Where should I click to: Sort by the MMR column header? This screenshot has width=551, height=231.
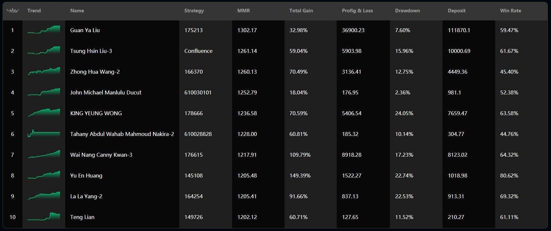244,11
